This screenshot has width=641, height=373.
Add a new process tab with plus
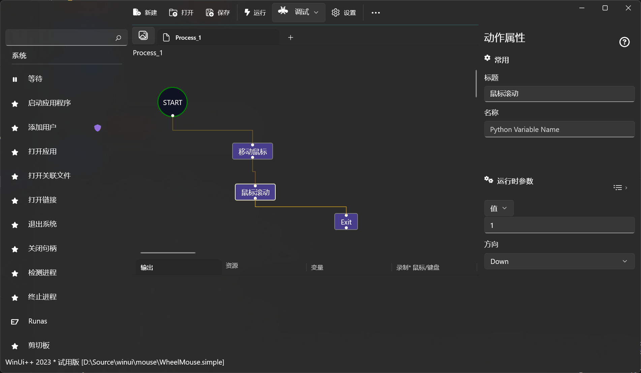(291, 37)
